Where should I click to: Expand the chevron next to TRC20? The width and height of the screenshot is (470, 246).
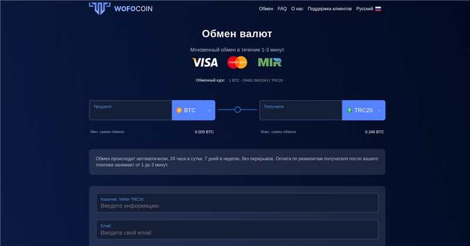click(x=379, y=110)
